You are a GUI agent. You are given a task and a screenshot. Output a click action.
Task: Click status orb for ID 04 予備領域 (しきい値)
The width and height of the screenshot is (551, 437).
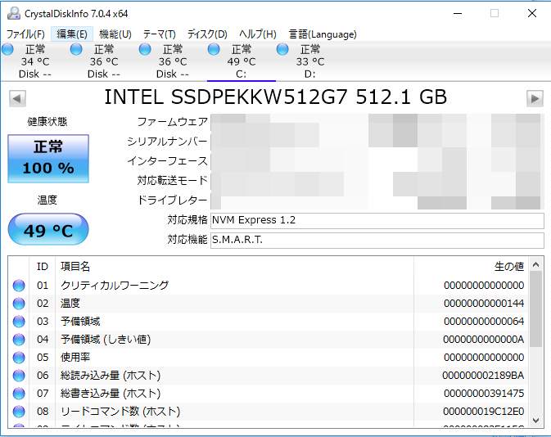[19, 340]
